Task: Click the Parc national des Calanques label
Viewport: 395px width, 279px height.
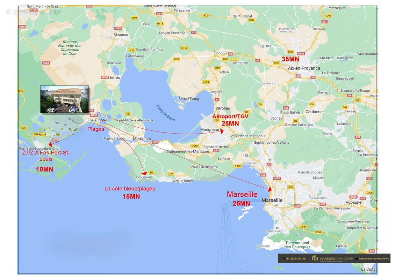Action: point(297,245)
